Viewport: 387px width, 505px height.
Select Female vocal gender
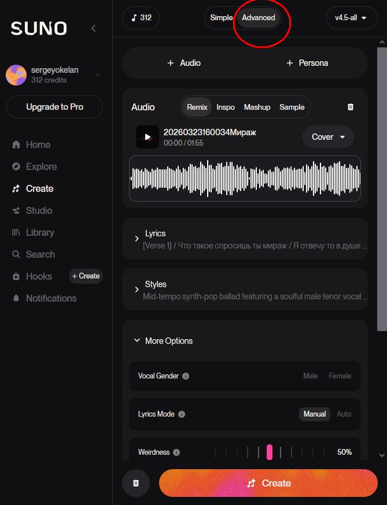(x=340, y=376)
